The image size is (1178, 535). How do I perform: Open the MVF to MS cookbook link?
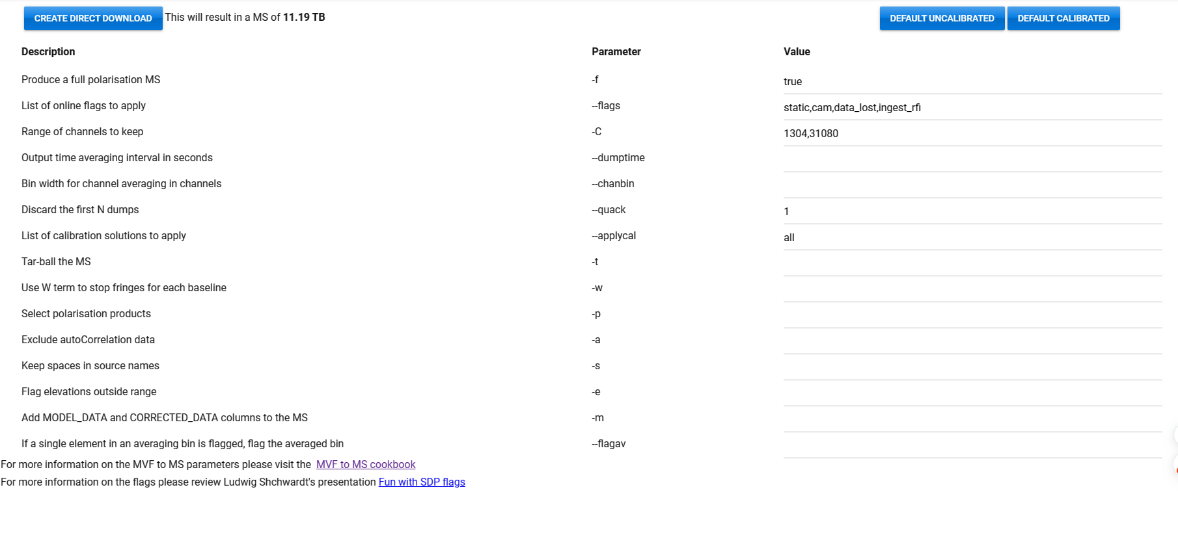[x=366, y=464]
